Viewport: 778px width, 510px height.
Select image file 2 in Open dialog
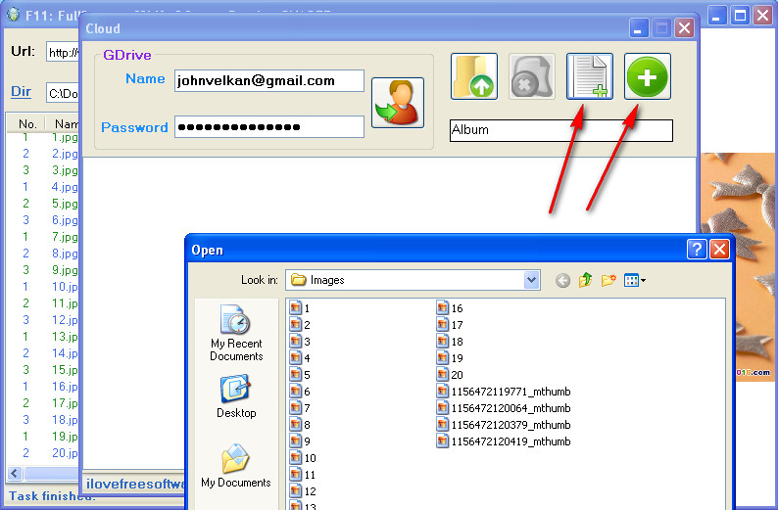300,325
